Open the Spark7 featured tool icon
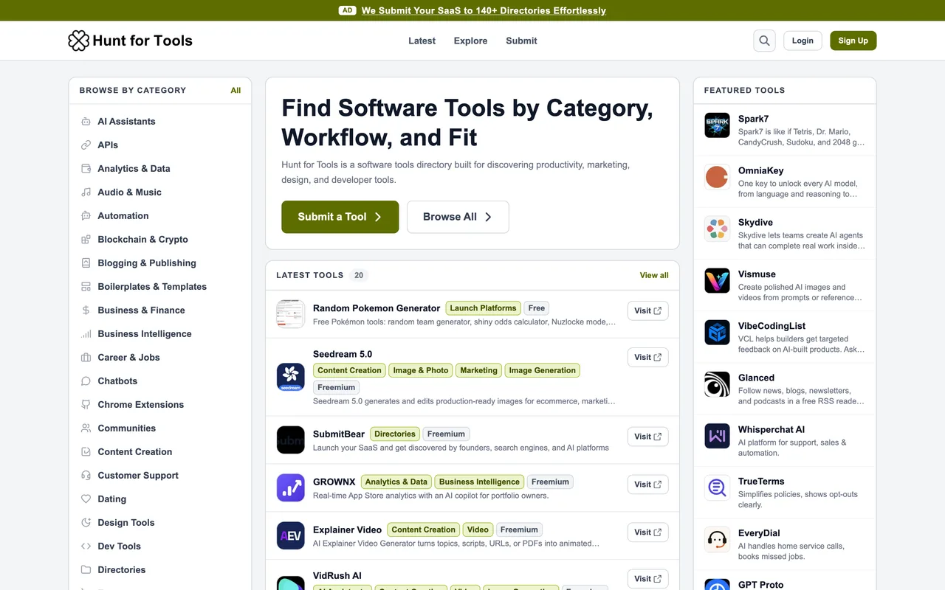 717,125
